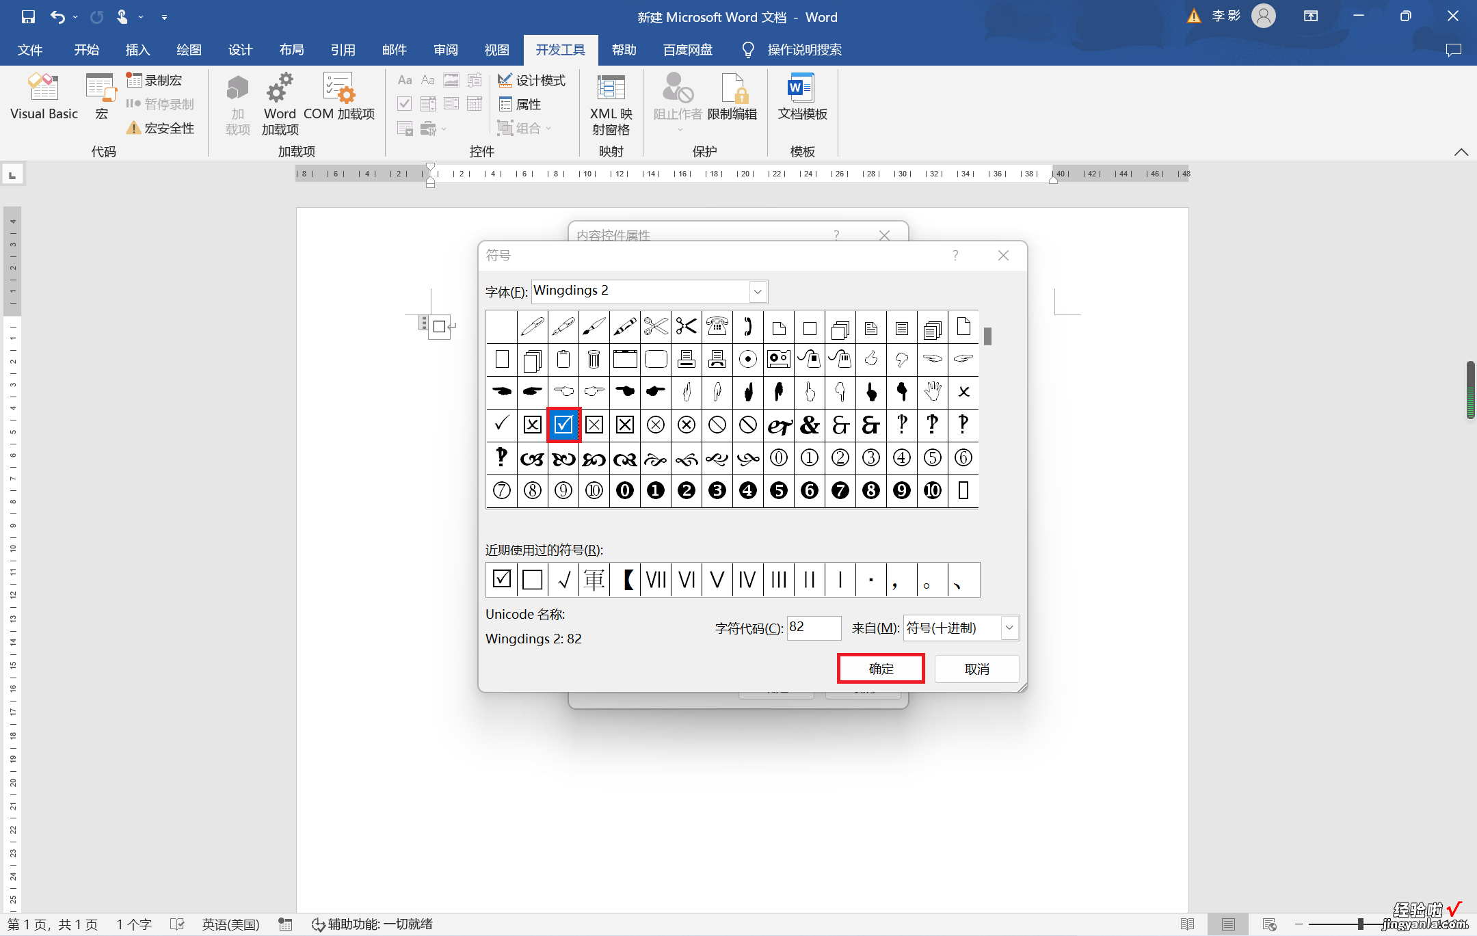Viewport: 1477px width, 936px height.
Task: Select the ampersand & symbol in grid
Action: tap(810, 425)
